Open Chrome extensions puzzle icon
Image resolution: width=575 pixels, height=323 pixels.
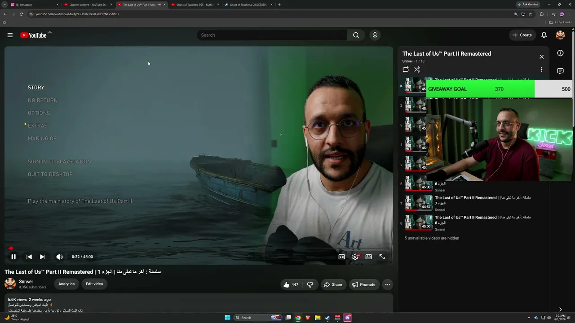point(541,14)
